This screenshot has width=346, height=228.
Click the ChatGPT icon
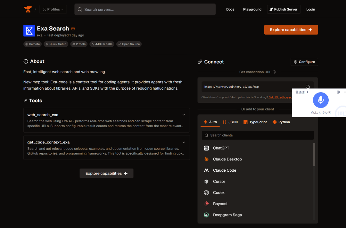coord(206,148)
